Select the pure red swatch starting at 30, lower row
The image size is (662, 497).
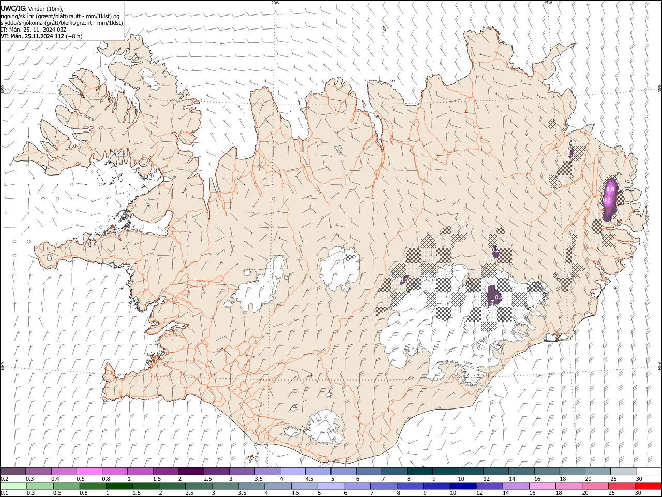(648, 486)
